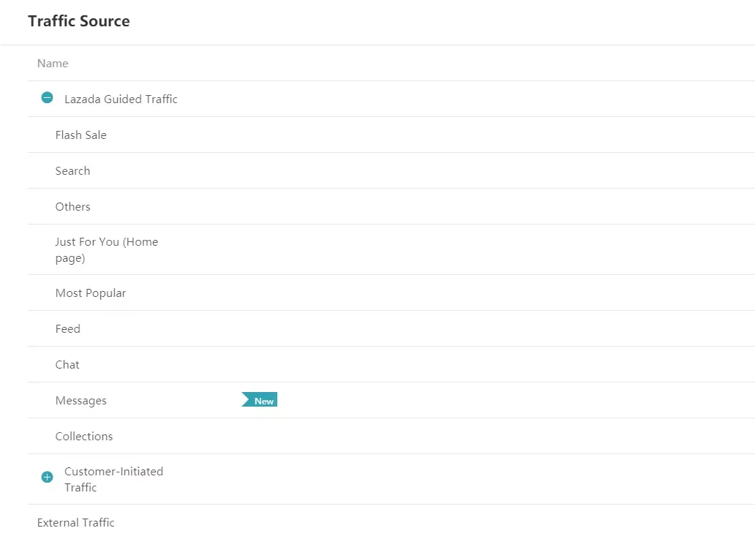Select the Flash Sale row

coord(80,135)
